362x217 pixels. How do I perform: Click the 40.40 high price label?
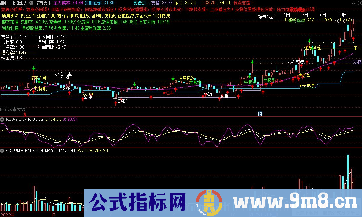[340, 21]
